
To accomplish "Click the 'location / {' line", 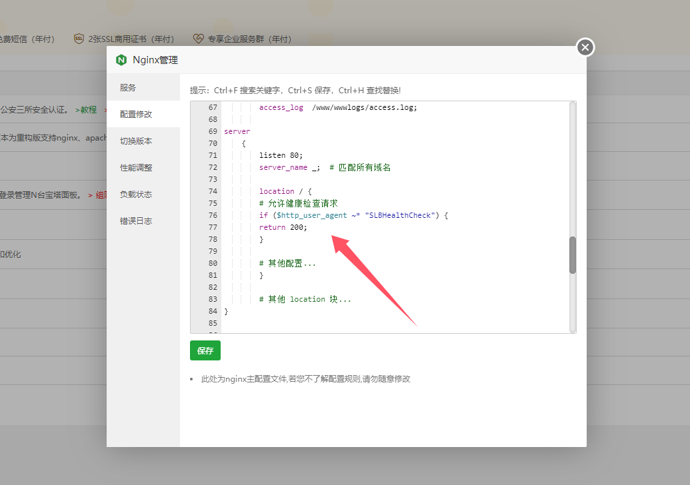I will (285, 191).
